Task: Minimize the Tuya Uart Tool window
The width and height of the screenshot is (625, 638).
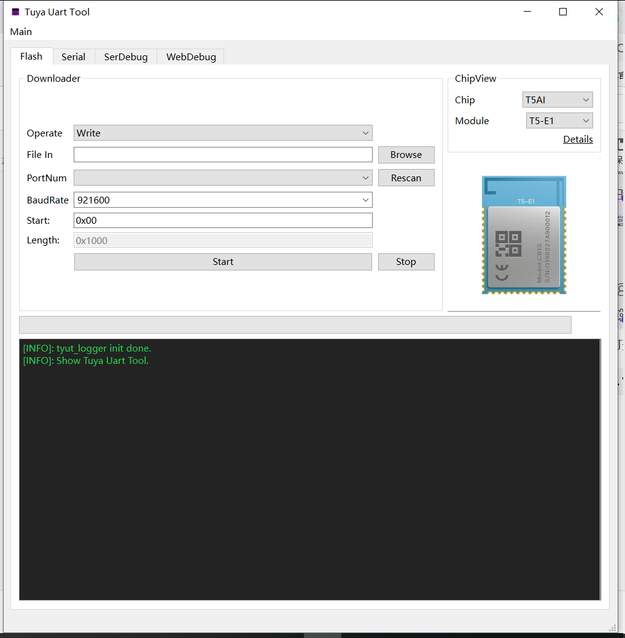Action: coord(527,12)
